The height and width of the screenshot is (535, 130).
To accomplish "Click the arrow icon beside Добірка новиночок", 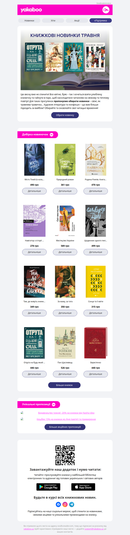I will (x=51, y=135).
